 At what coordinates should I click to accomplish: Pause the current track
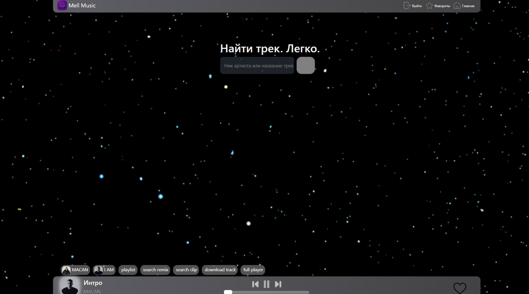(266, 284)
